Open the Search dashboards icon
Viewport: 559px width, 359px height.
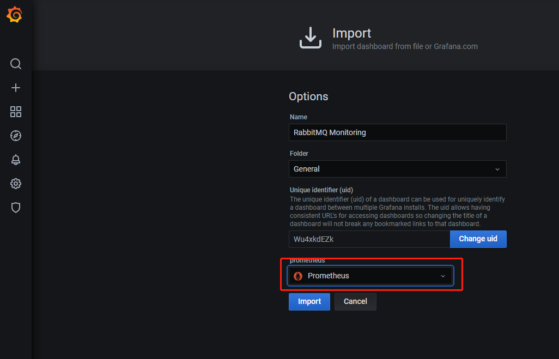click(16, 64)
